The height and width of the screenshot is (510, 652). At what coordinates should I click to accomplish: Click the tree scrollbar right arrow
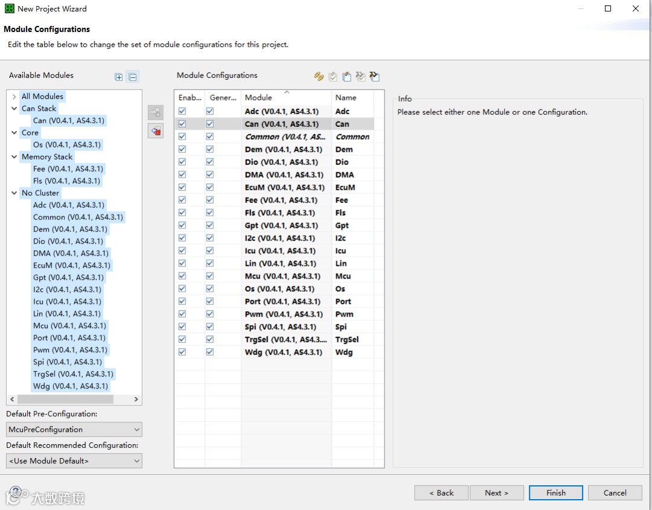point(136,399)
